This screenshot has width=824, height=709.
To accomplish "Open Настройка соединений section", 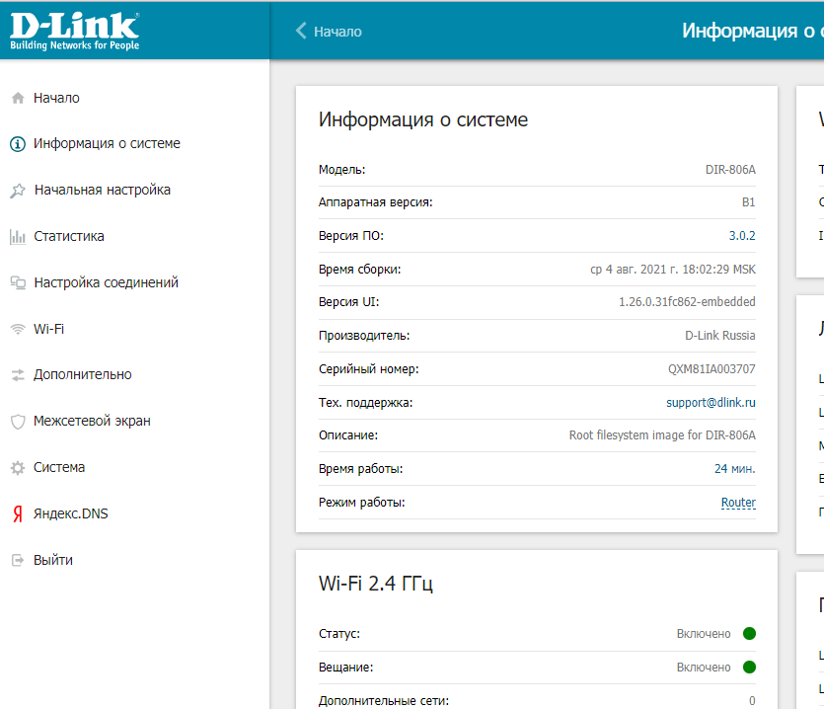I will pyautogui.click(x=107, y=283).
